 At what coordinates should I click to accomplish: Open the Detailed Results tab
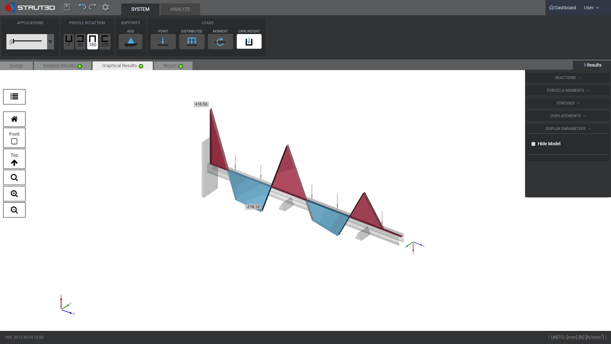pos(63,66)
